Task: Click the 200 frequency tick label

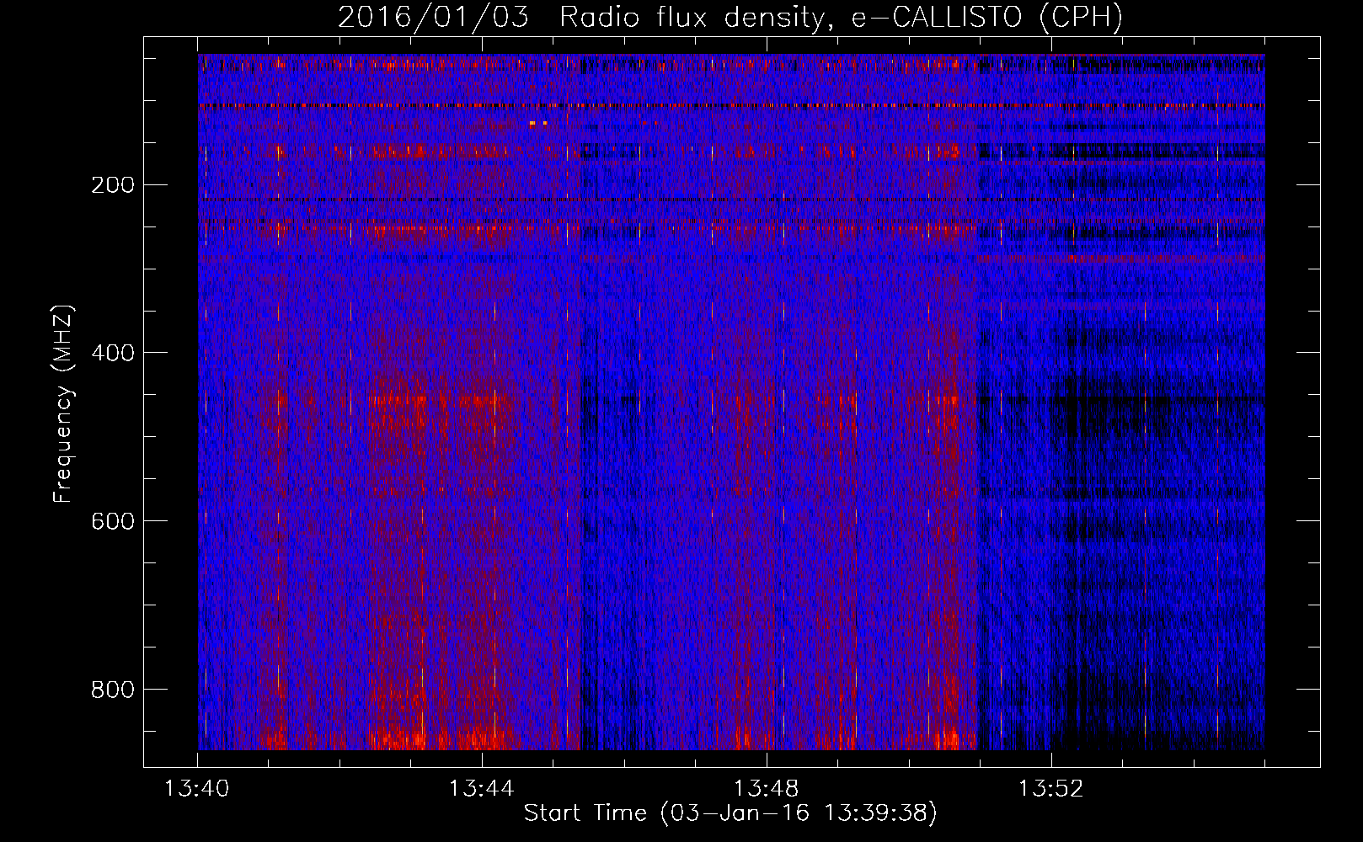Action: (113, 184)
